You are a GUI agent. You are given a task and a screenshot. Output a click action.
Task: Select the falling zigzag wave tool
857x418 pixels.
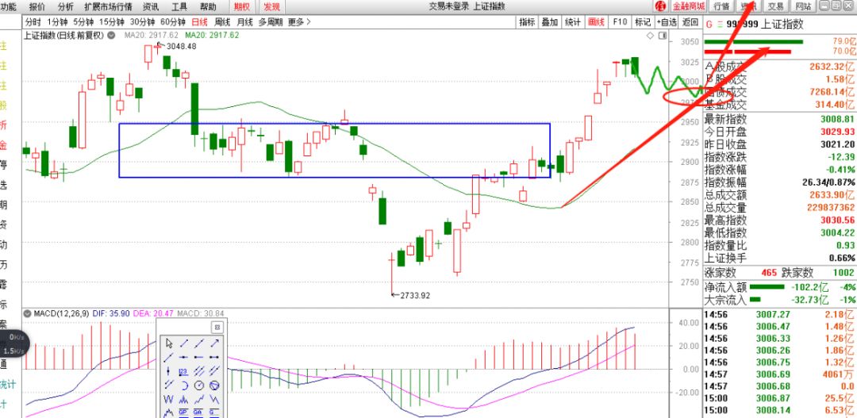coord(214,400)
